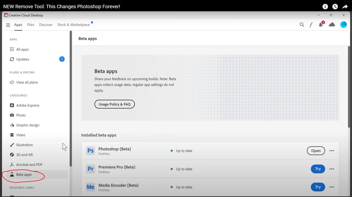
Task: Click Up to date status for Premiere Pro (Beta)
Action: tap(184, 169)
